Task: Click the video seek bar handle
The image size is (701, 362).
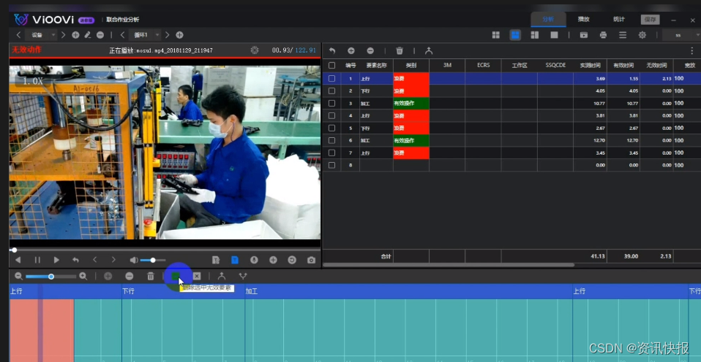Action: coord(15,250)
